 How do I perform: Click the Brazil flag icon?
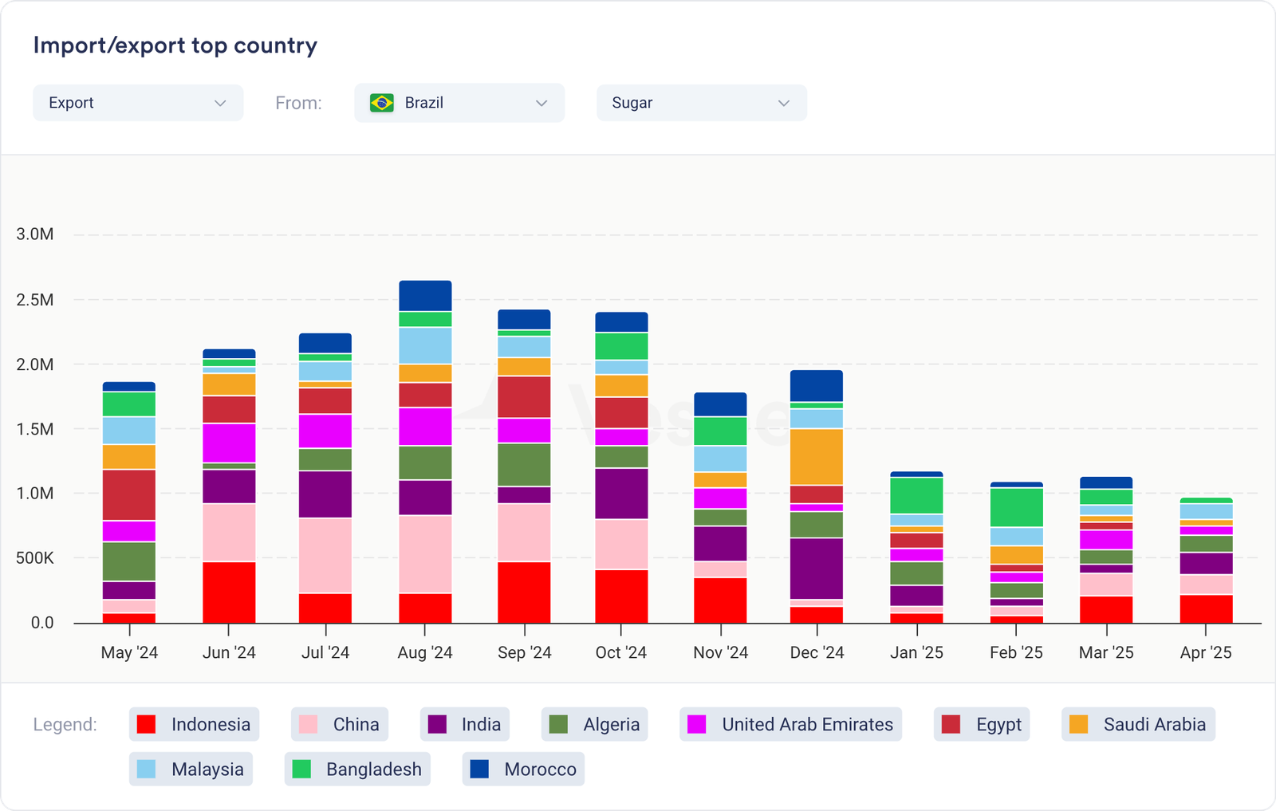[x=382, y=103]
